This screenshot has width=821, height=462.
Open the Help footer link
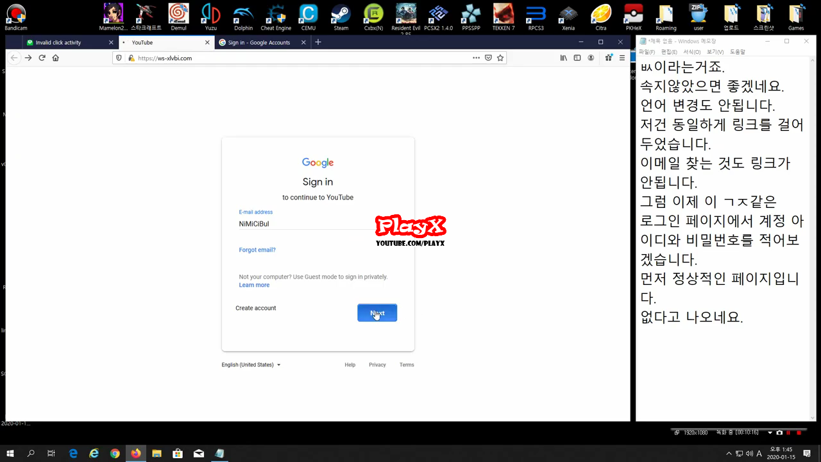(350, 364)
